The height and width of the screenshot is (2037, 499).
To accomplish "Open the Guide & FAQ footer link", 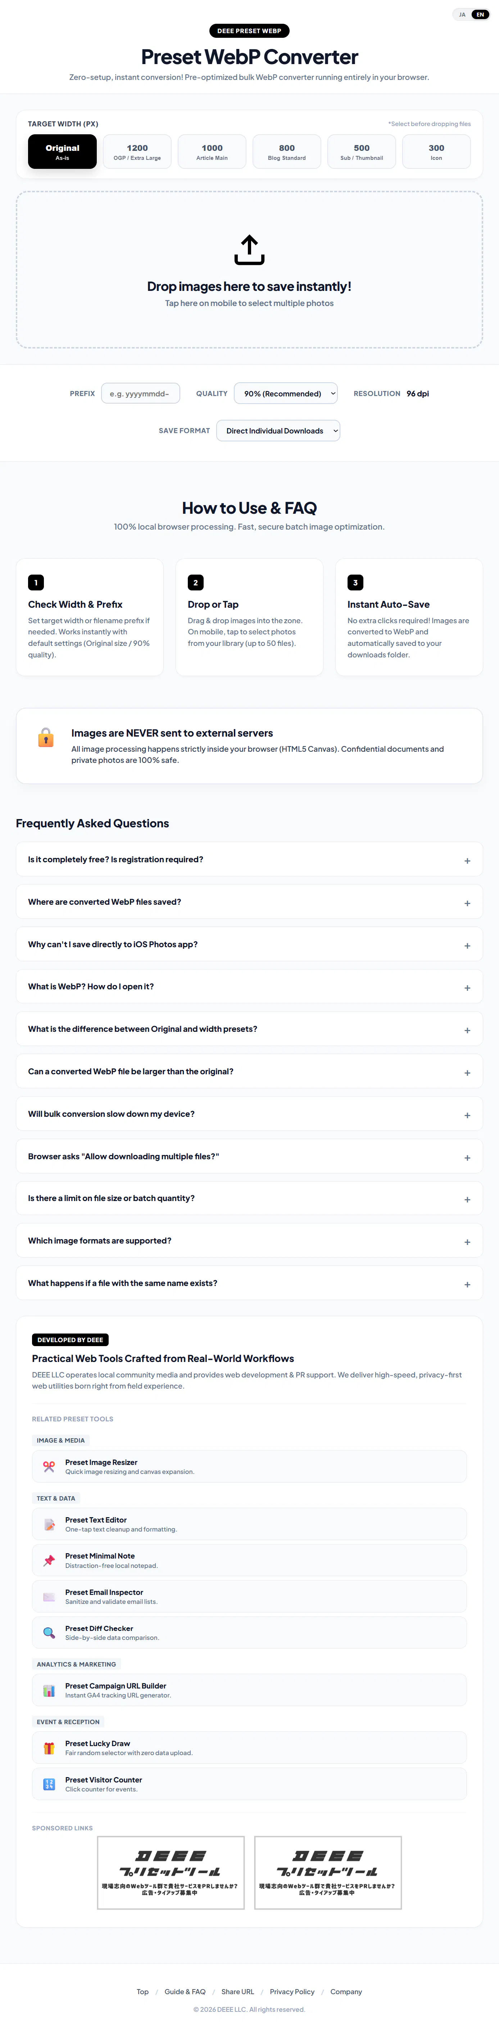I will [x=185, y=1991].
